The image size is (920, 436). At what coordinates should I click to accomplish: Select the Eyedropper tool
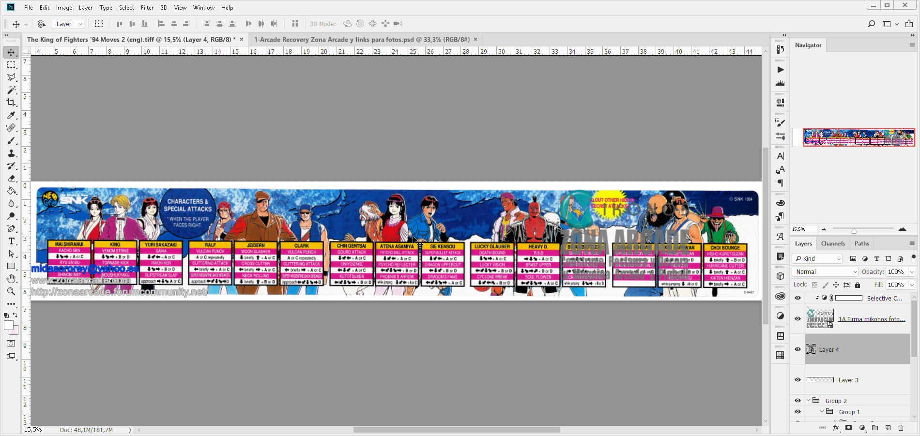pyautogui.click(x=11, y=115)
